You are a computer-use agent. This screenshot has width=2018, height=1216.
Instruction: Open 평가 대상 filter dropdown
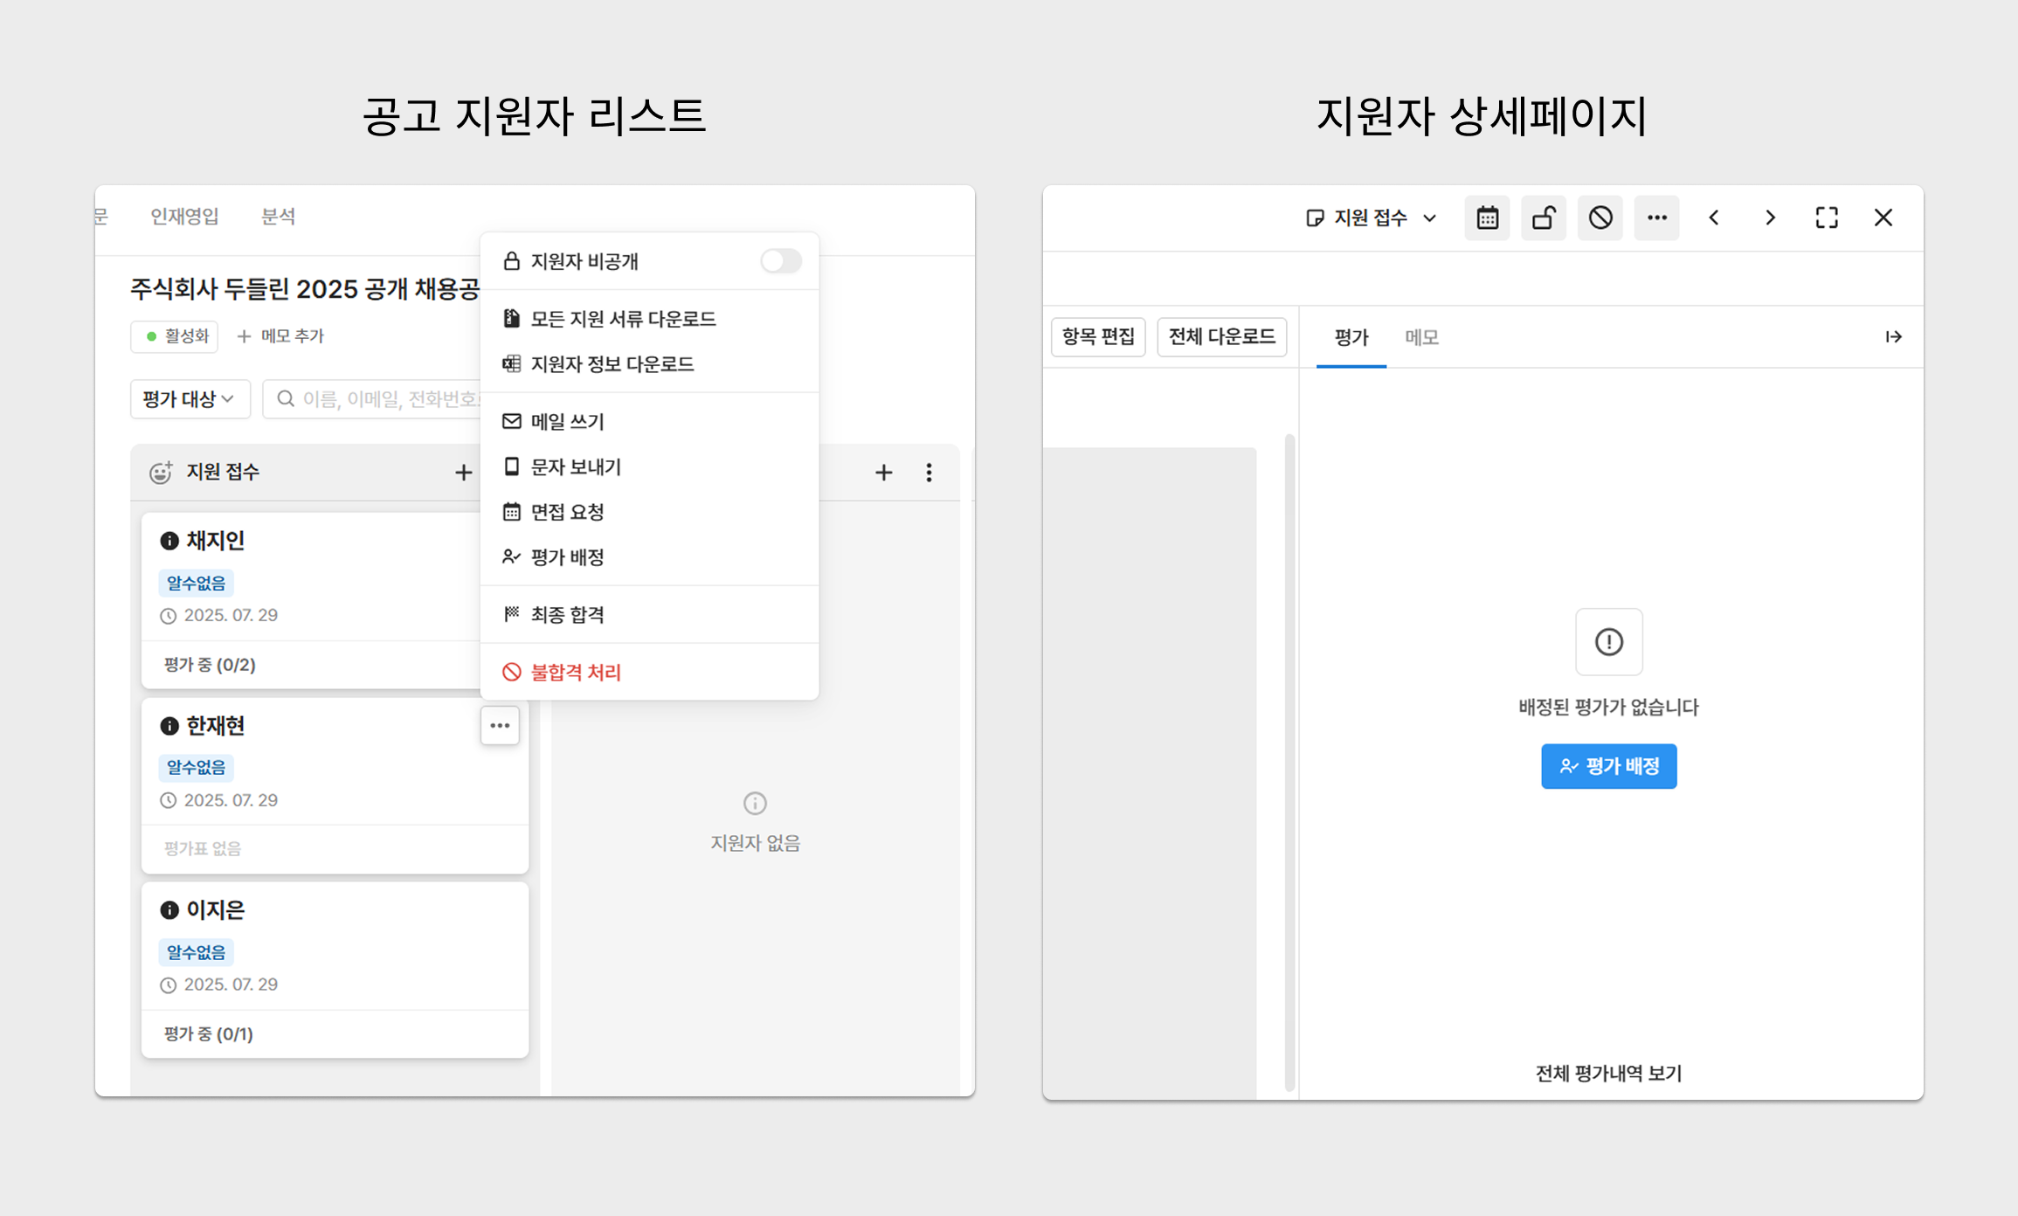click(190, 399)
